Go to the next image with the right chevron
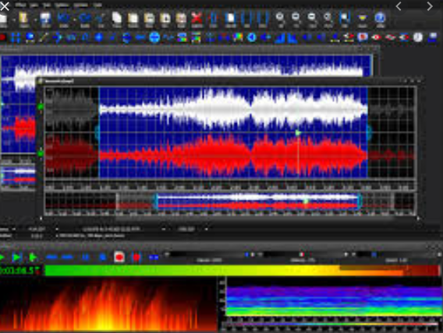This screenshot has width=443, height=333. pyautogui.click(x=430, y=6)
